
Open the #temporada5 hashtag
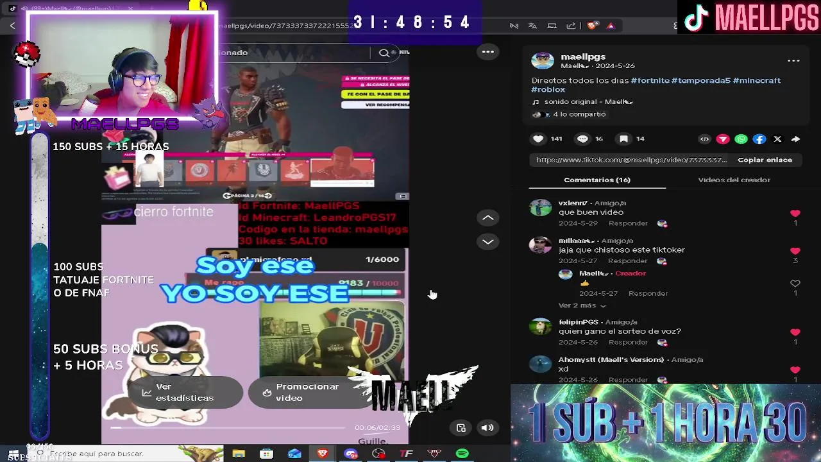tap(701, 81)
